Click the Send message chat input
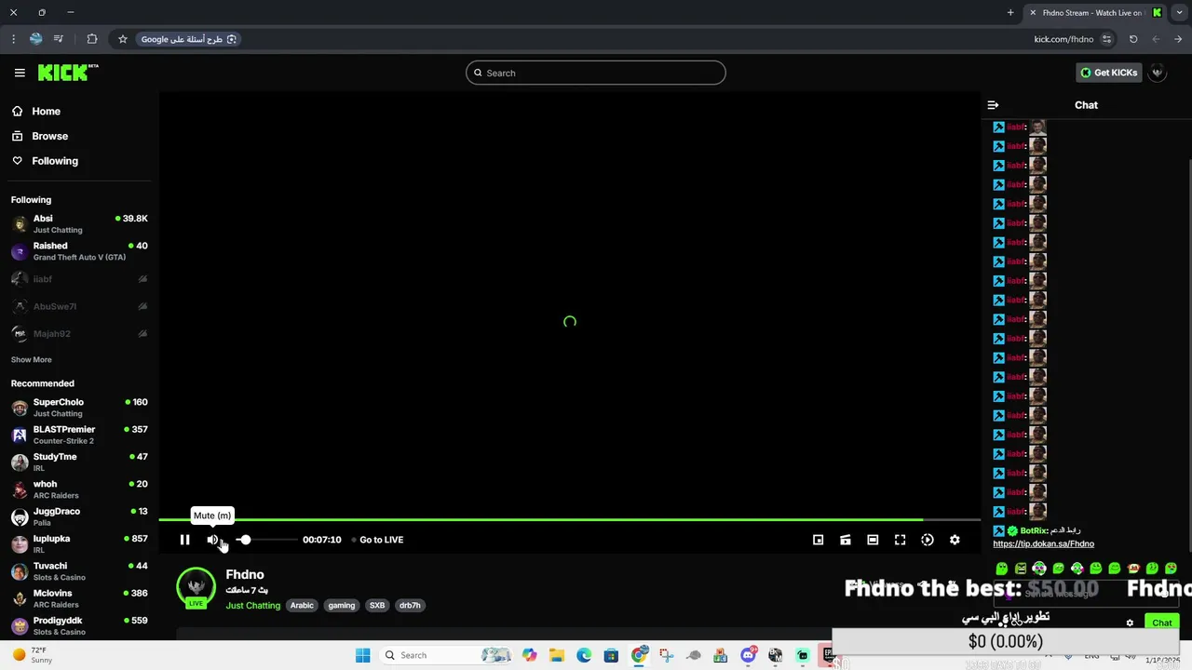This screenshot has height=670, width=1192. point(1085,593)
